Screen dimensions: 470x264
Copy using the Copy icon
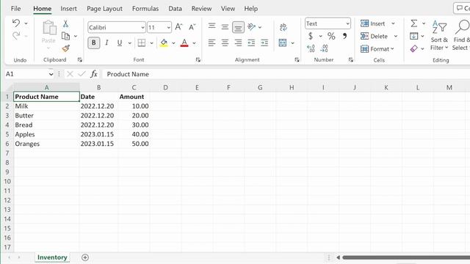(65, 36)
